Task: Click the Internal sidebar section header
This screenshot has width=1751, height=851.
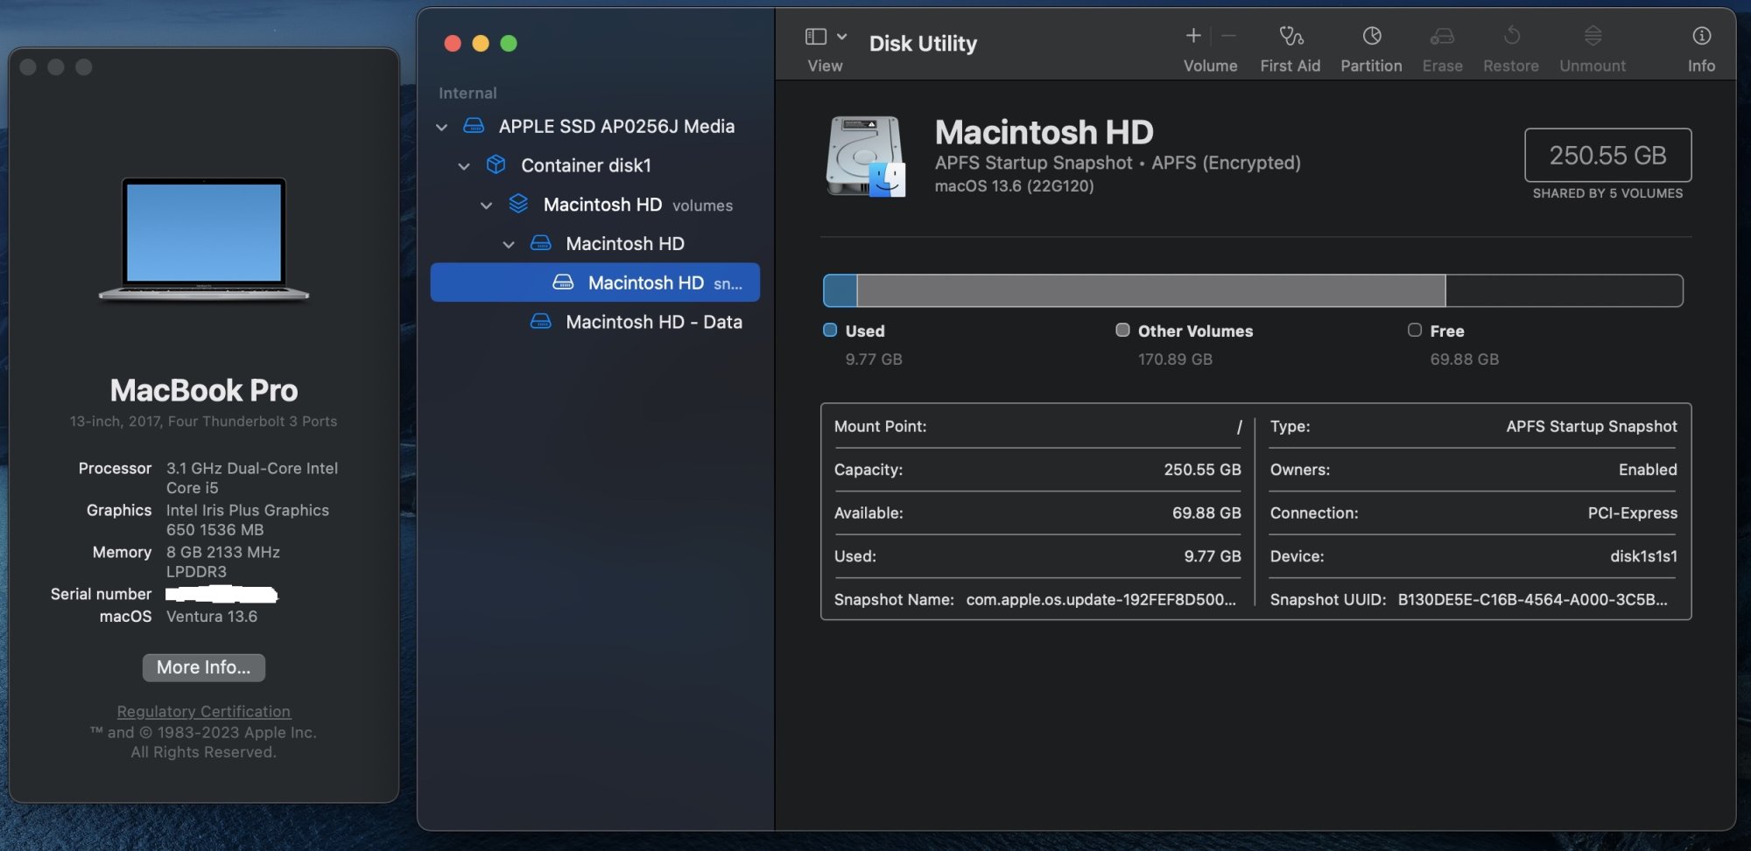Action: (x=468, y=94)
